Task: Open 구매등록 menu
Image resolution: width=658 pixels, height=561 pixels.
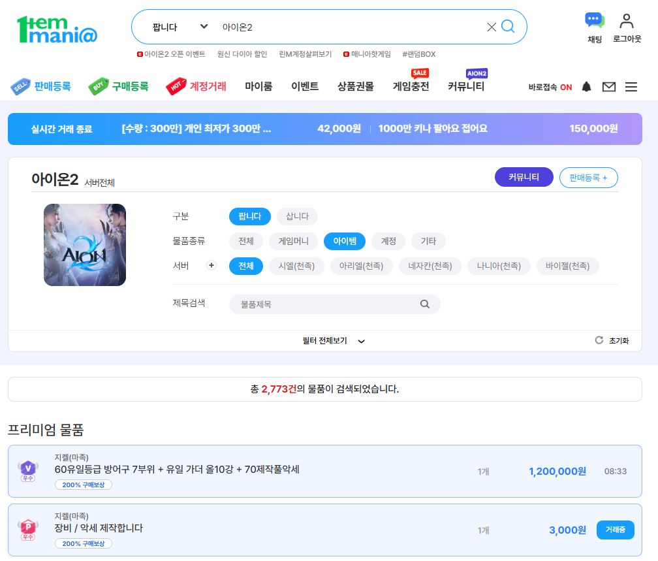Action: 130,86
